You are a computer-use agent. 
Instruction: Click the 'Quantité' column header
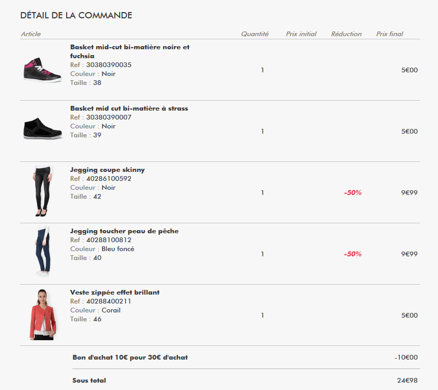click(x=255, y=34)
